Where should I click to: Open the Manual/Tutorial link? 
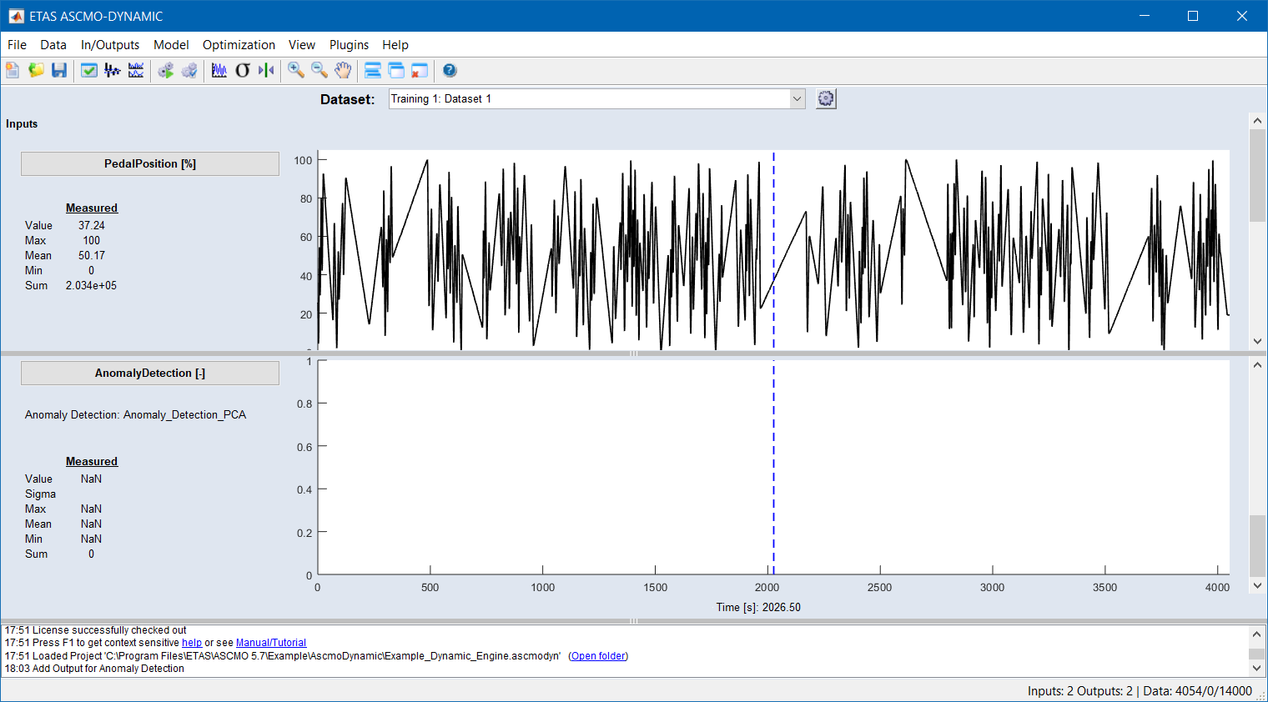(271, 643)
